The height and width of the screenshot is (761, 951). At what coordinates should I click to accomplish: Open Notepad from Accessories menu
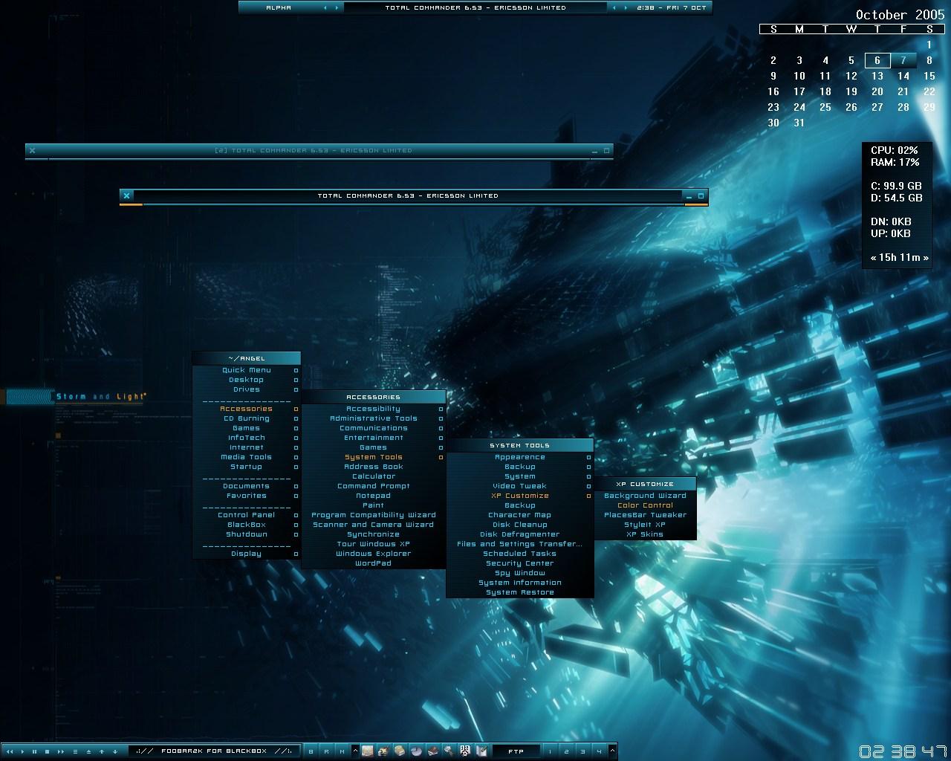click(374, 496)
